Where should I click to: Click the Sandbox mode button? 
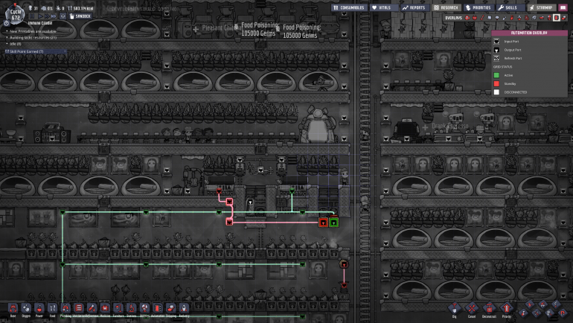pyautogui.click(x=80, y=16)
